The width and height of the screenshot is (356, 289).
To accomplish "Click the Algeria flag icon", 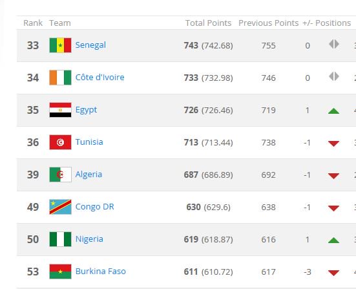I will coord(60,175).
